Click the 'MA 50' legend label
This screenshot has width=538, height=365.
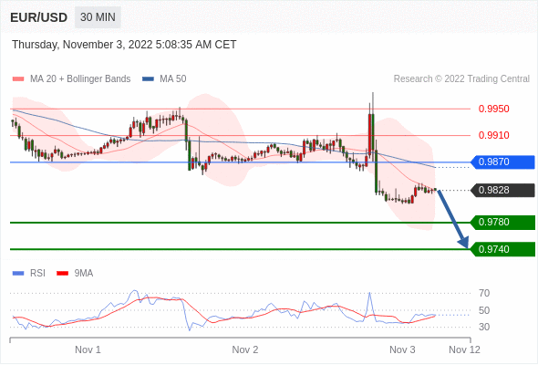[173, 79]
